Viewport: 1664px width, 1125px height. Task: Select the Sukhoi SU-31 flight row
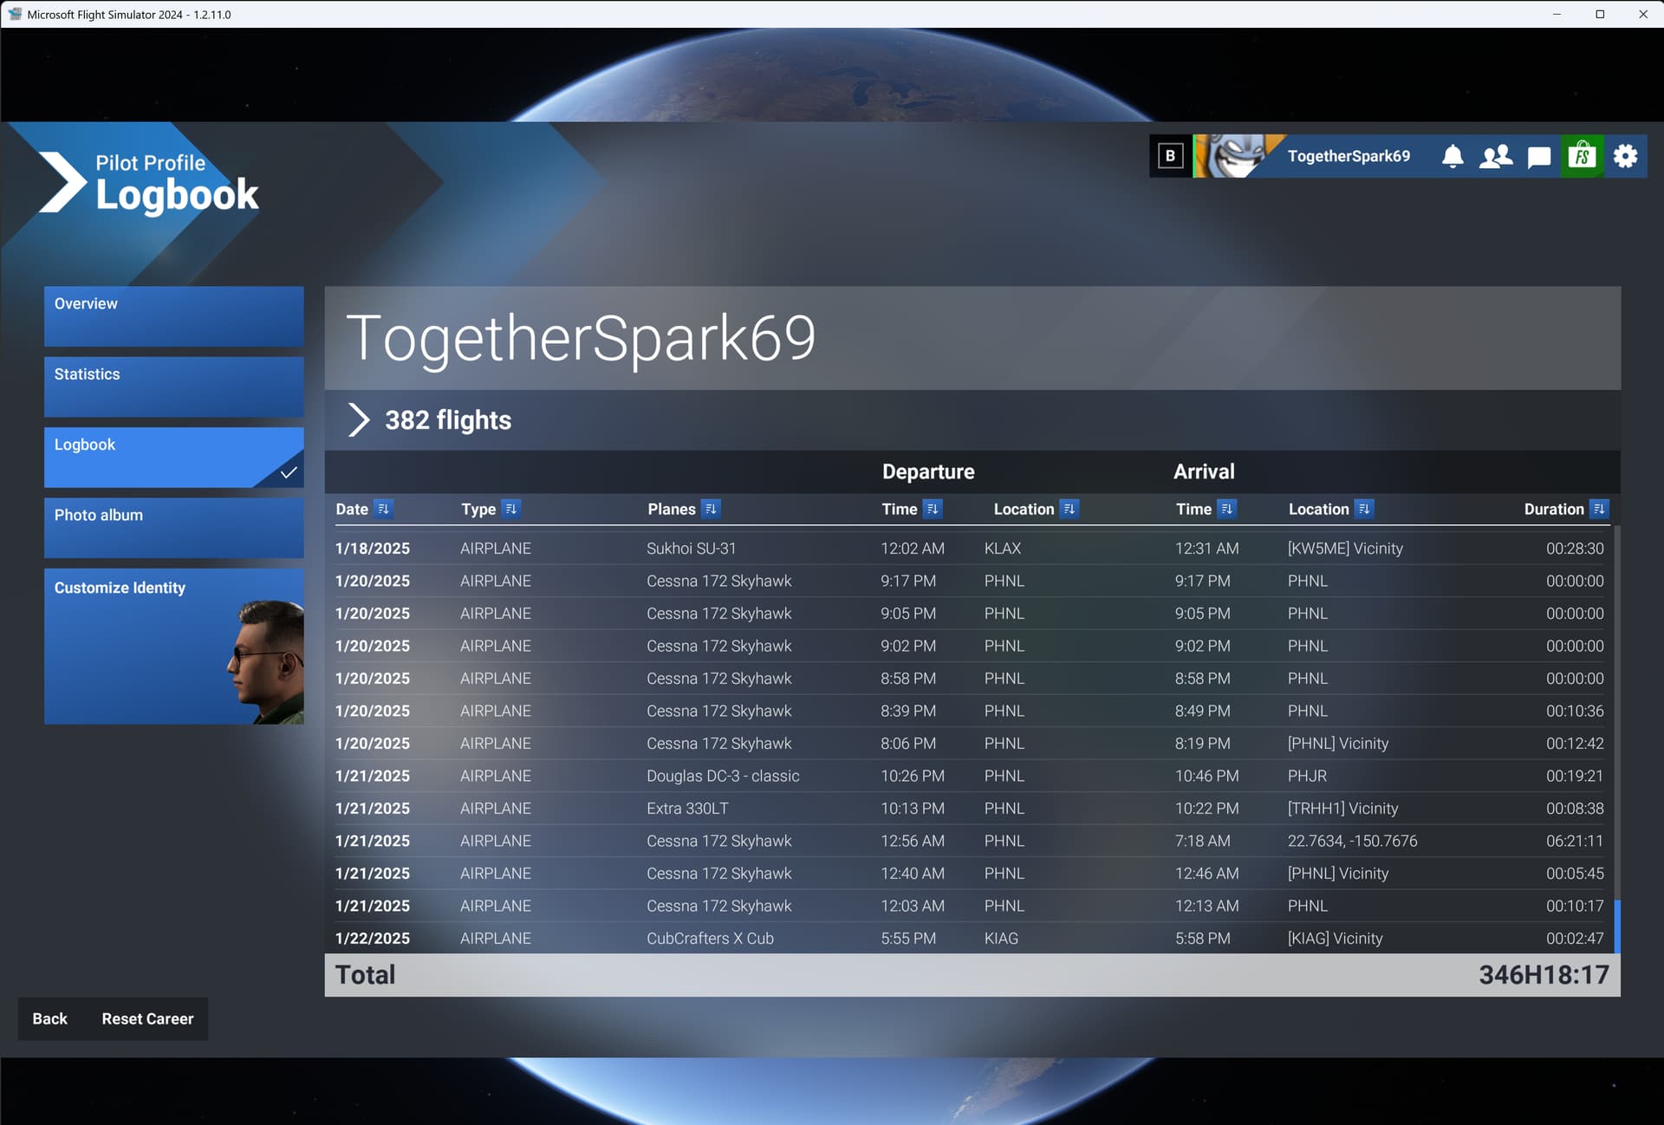pos(969,548)
